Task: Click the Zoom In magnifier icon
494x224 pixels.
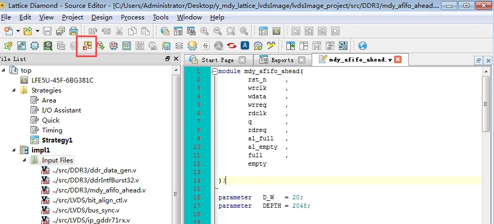Action: click(x=204, y=31)
